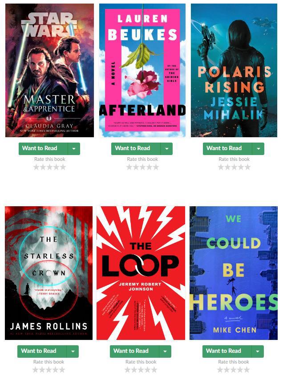Click Want to Read under Polaris Rising
The height and width of the screenshot is (376, 283).
click(227, 148)
